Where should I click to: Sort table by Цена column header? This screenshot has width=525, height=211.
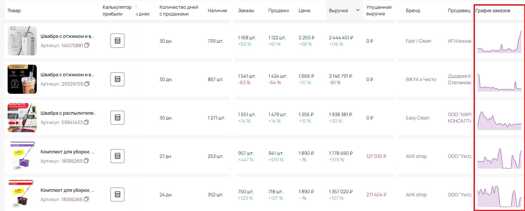304,10
